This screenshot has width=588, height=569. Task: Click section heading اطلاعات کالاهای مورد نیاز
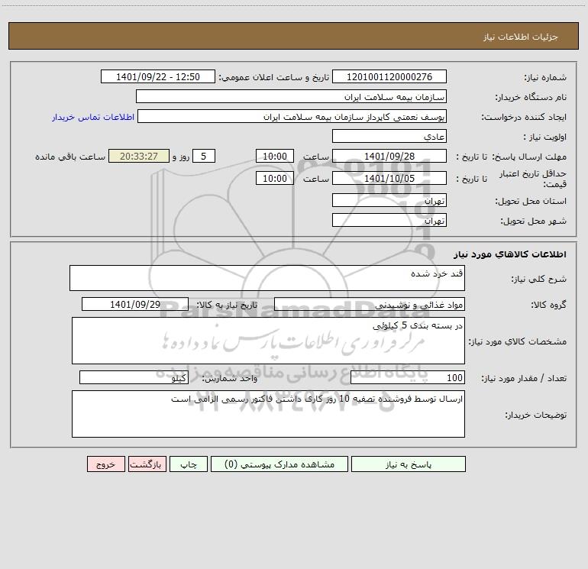[510, 254]
